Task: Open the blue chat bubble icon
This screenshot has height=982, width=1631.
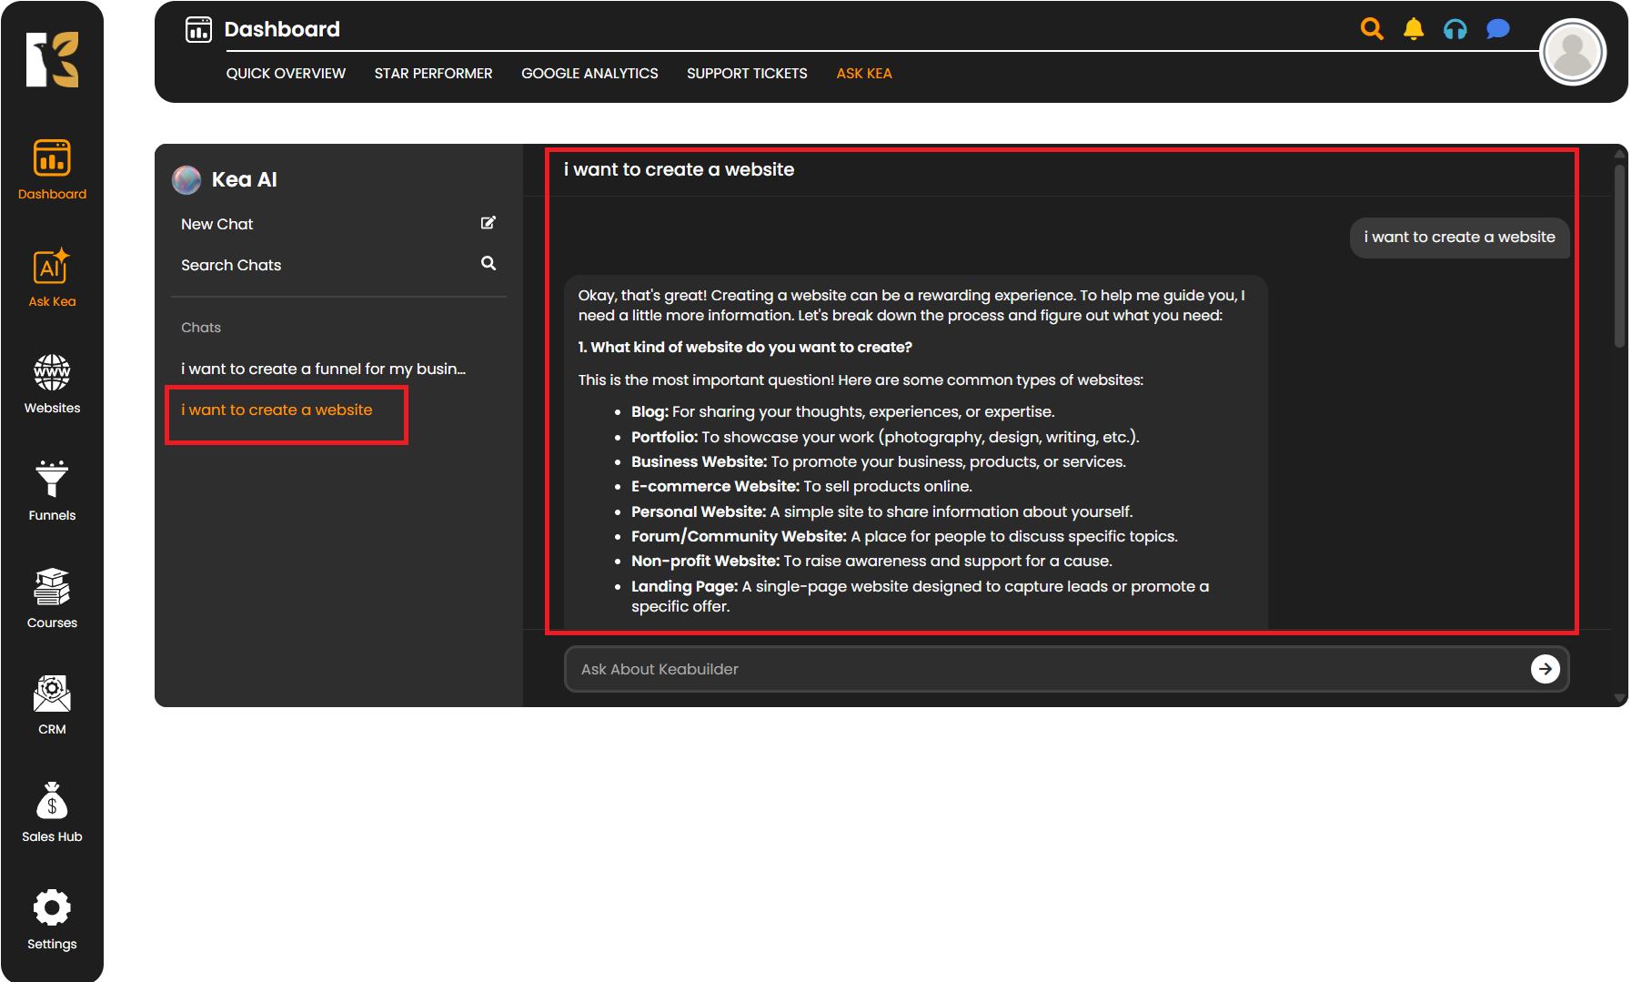Action: click(1497, 29)
